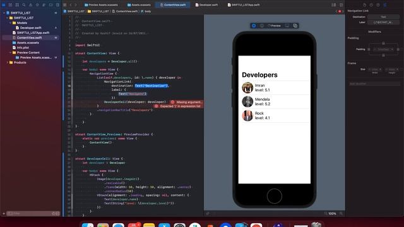404x227 pixels.
Task: Duplicate the preview
Action: click(295, 26)
